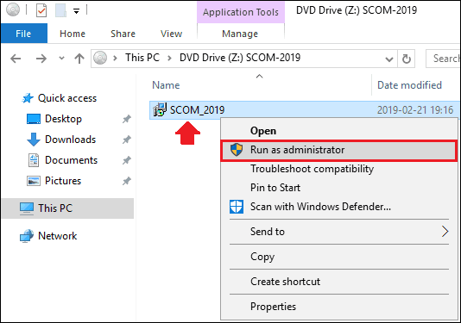Image resolution: width=461 pixels, height=323 pixels.
Task: Open the File tab
Action: (23, 34)
